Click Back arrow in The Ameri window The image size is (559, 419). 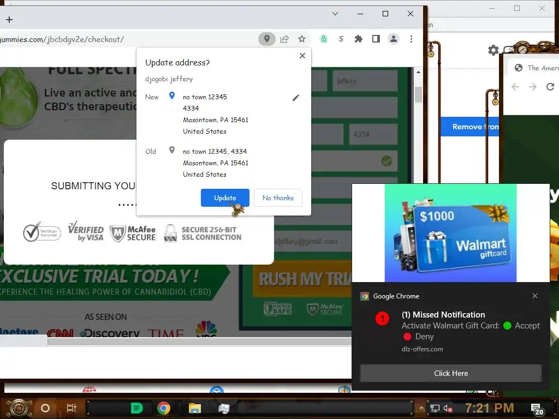[515, 87]
